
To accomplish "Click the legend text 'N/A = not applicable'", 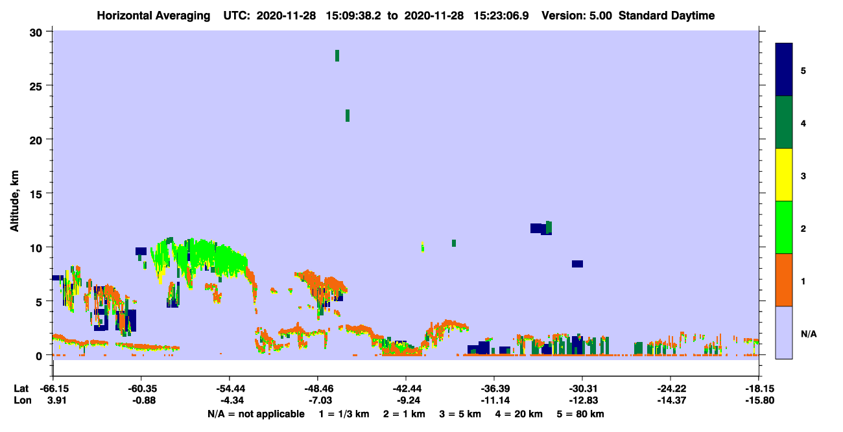I will [255, 414].
